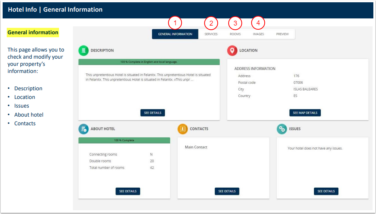The height and width of the screenshot is (214, 376).
Task: Click the green Description building icon
Action: [83, 50]
